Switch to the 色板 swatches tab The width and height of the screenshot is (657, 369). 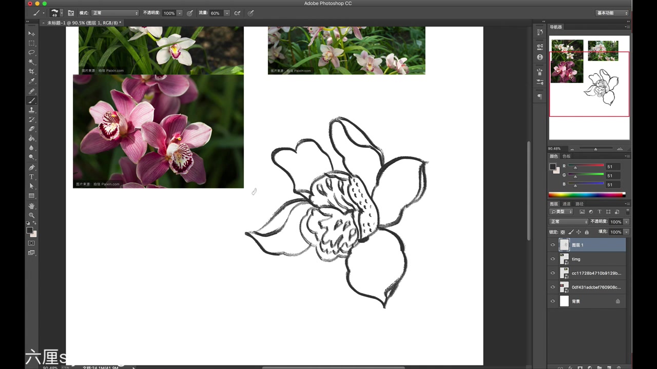coord(566,156)
